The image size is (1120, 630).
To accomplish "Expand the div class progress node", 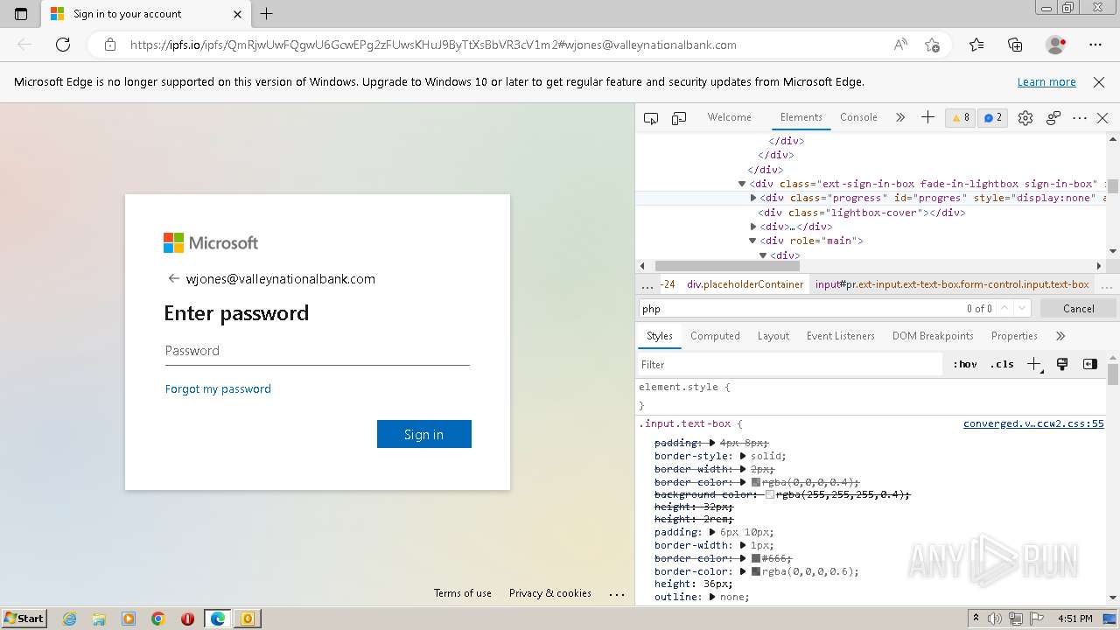I will point(753,199).
